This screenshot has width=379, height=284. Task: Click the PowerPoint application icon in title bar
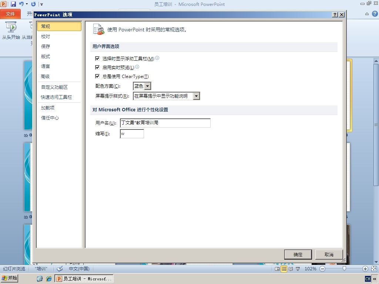point(3,4)
